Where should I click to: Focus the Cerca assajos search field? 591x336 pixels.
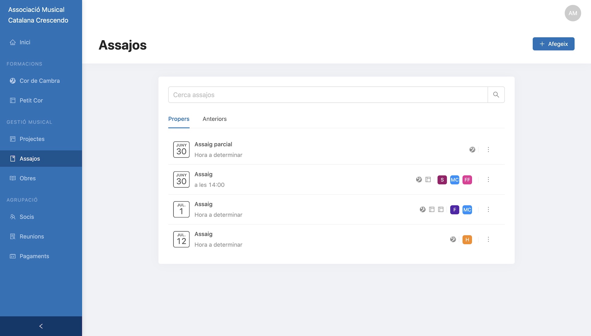328,95
